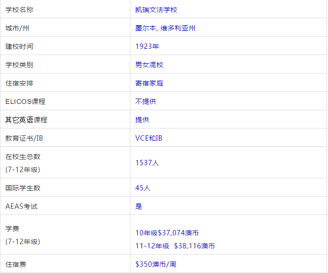The image size is (328, 273).
Task: Select the 11-12年级 $38,116澳币 tuition line
Action: (175, 246)
